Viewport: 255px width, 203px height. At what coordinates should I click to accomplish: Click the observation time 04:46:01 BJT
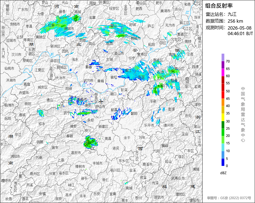point(240,33)
